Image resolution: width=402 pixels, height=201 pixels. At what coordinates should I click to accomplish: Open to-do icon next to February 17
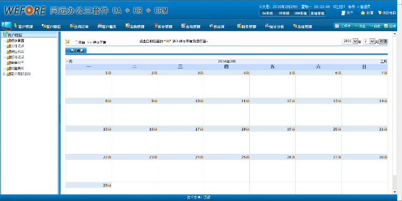(202, 129)
